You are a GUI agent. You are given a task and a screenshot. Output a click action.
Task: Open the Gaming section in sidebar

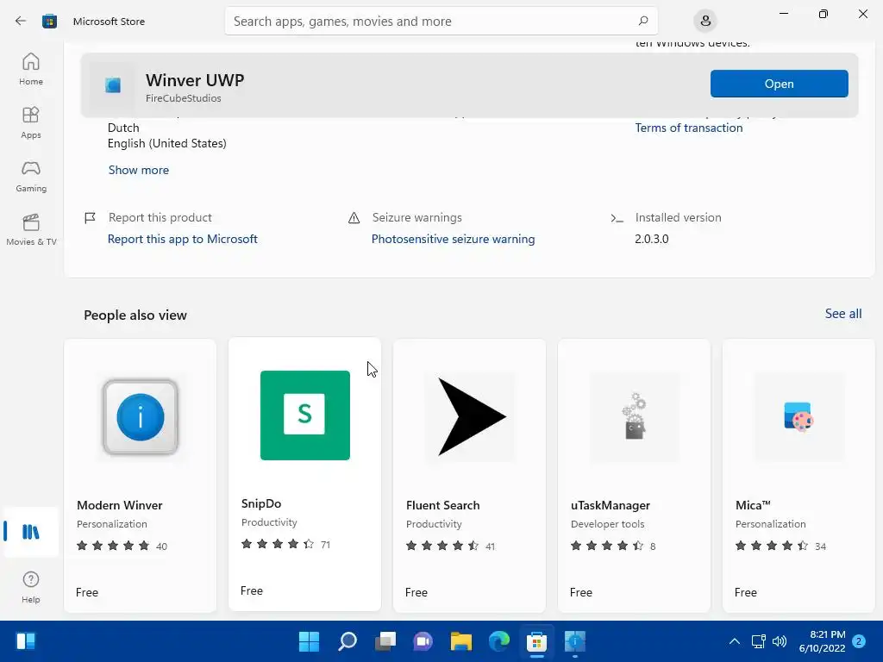point(31,176)
